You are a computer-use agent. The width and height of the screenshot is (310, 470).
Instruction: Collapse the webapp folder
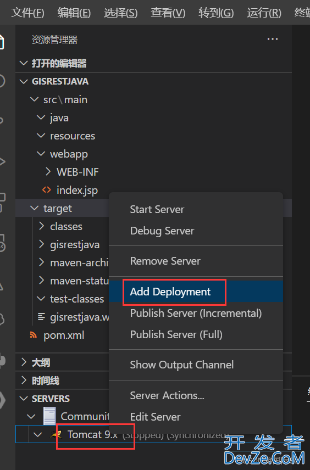(x=41, y=154)
